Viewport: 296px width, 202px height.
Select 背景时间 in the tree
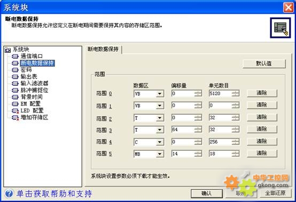click(x=32, y=97)
